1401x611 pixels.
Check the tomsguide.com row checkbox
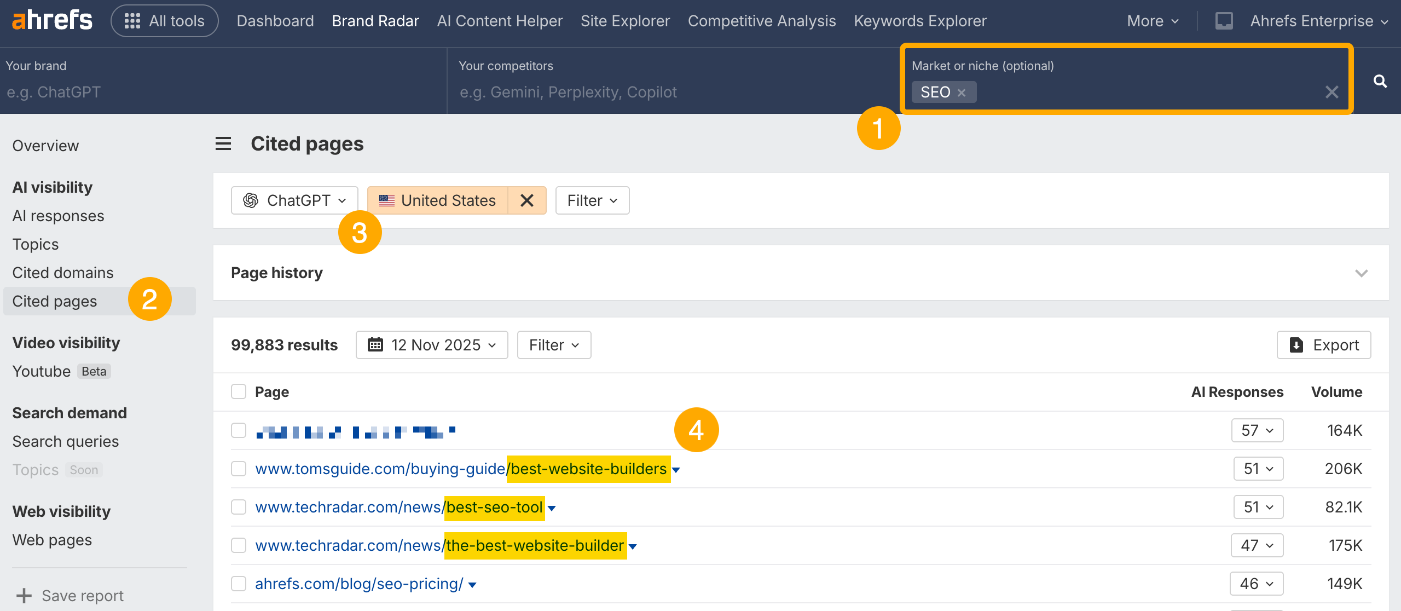[x=239, y=469]
